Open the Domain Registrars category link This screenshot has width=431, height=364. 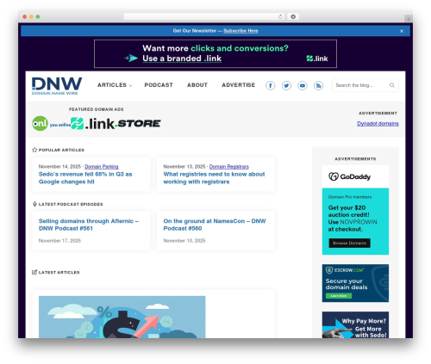229,167
